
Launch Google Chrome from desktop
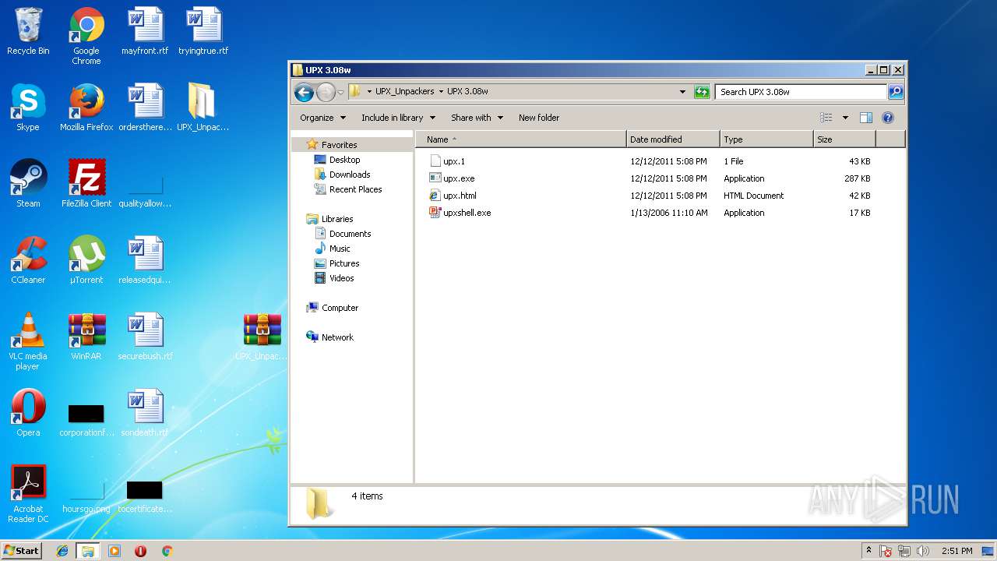tap(86, 36)
